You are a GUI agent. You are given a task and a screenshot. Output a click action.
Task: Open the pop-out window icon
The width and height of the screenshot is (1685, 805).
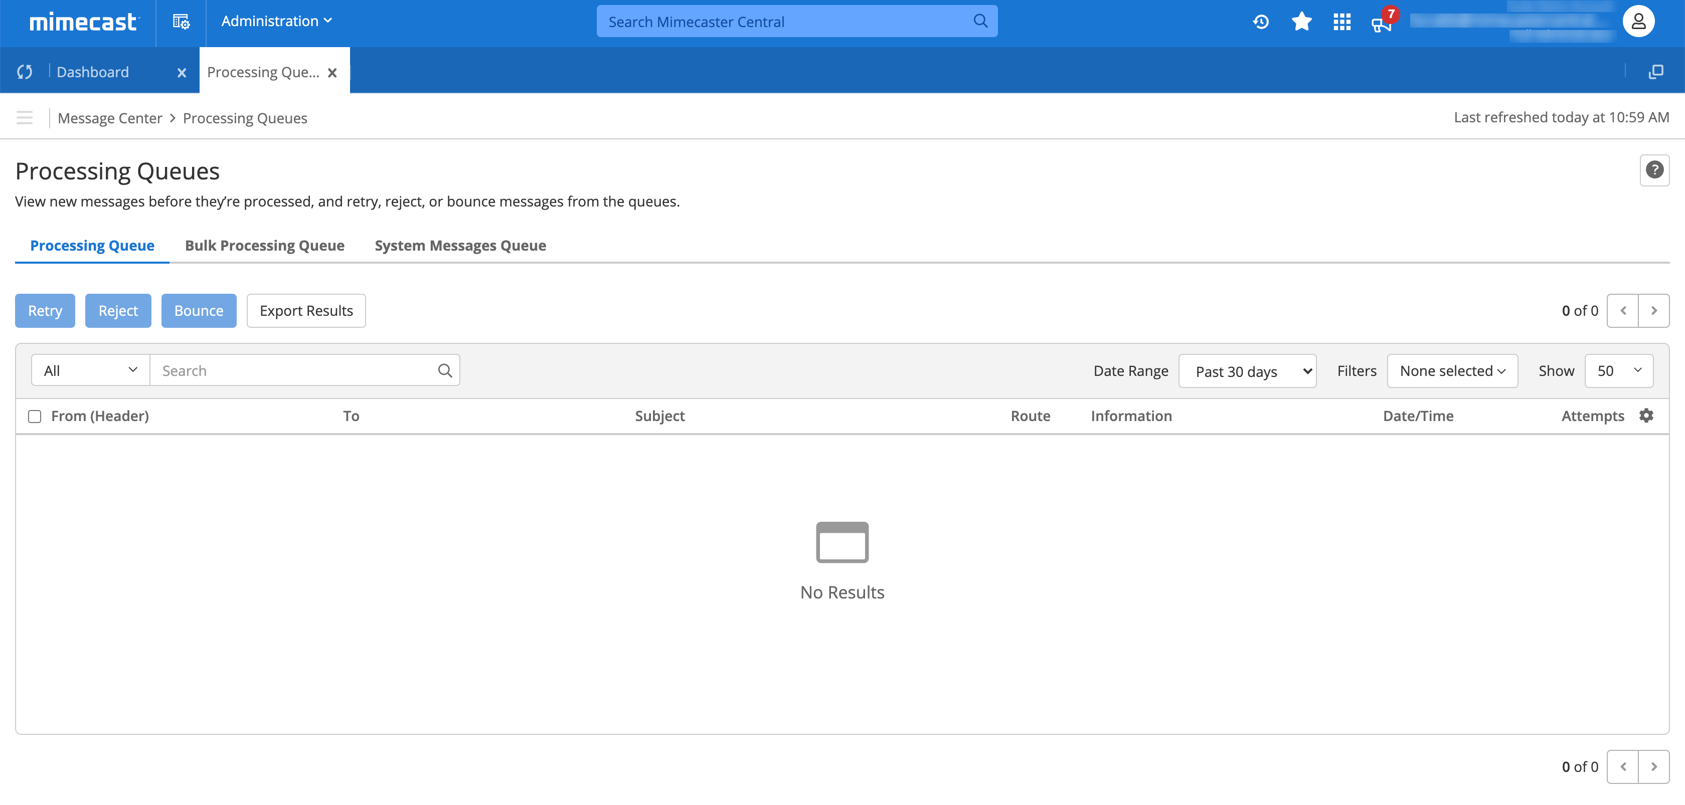pos(1655,72)
